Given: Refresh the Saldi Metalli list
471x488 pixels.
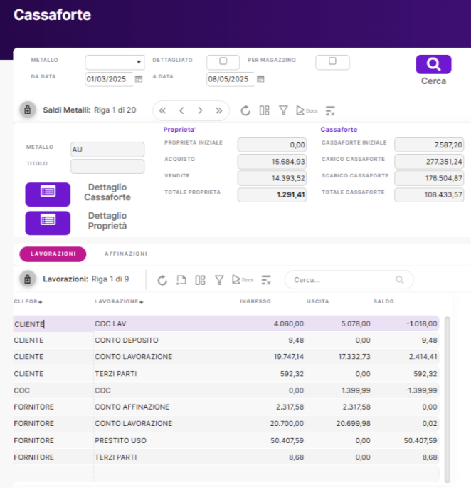Looking at the screenshot, I should (x=245, y=110).
